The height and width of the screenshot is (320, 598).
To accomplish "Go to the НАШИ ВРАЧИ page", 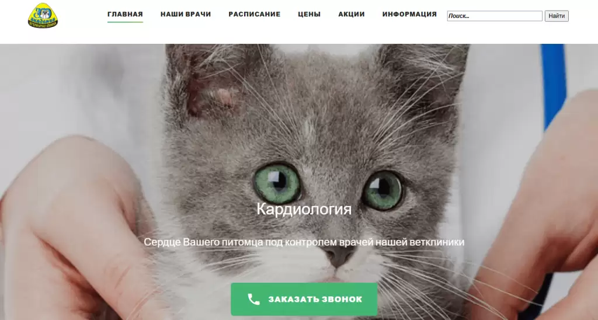I will (186, 14).
